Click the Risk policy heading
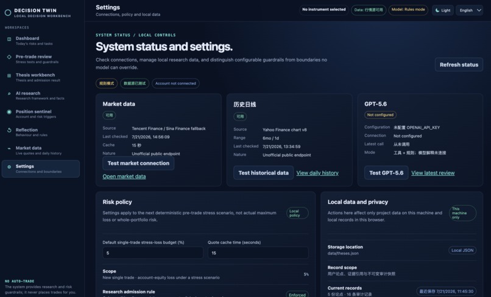The width and height of the screenshot is (491, 297). [117, 202]
